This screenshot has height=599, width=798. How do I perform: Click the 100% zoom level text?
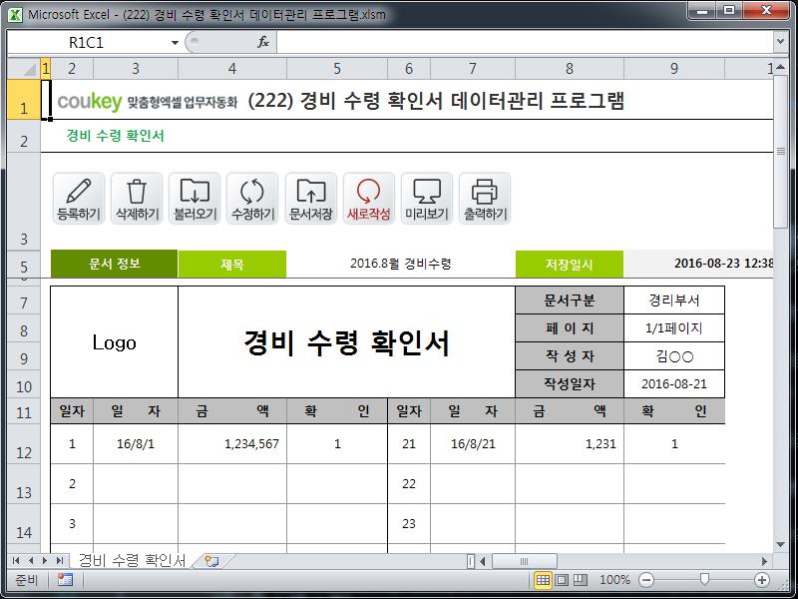614,580
